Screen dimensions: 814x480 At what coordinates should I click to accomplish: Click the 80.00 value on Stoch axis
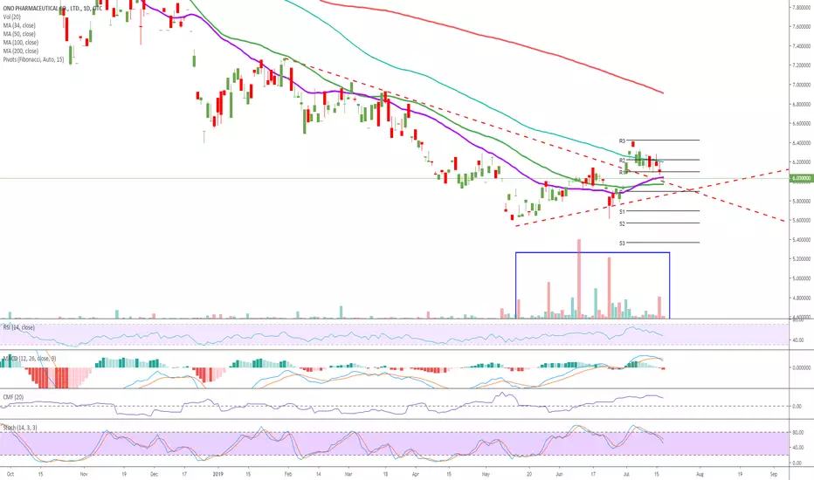click(797, 432)
